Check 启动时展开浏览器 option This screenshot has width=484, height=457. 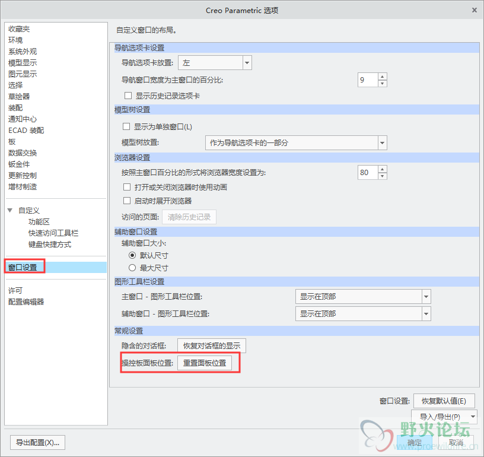coord(126,201)
